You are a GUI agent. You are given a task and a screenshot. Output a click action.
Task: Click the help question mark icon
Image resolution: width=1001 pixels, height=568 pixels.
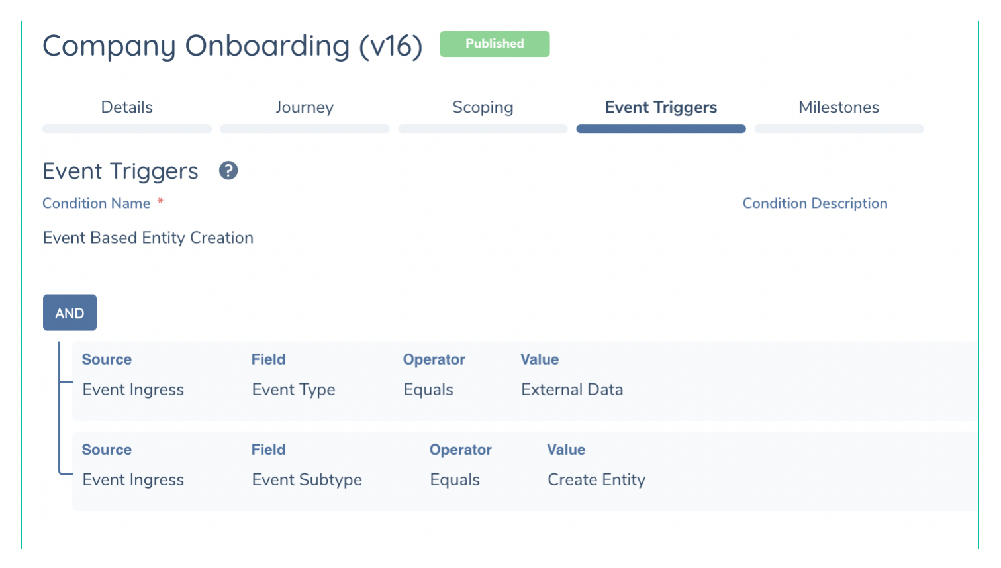[228, 171]
